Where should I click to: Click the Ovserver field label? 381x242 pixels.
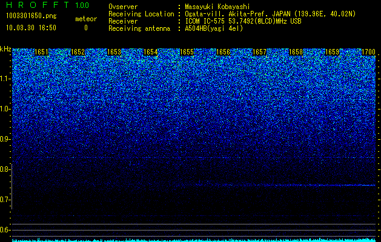(123, 7)
